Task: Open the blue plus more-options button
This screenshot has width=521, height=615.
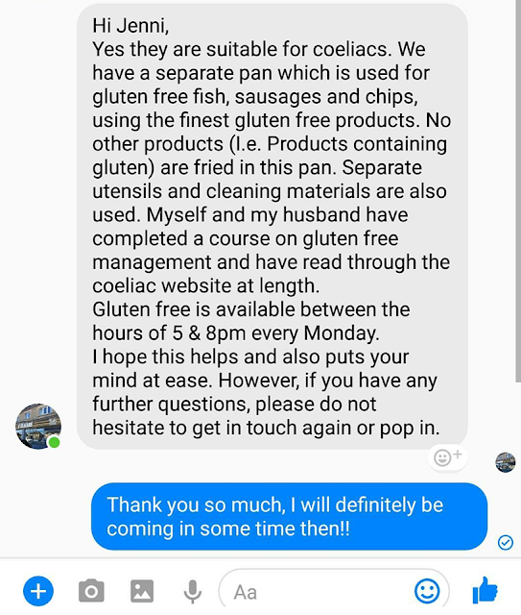Action: [x=38, y=591]
